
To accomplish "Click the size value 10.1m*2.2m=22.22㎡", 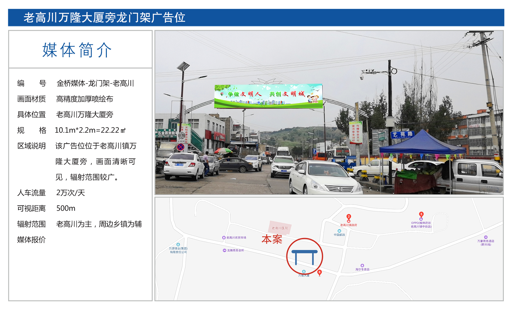I will coord(90,130).
